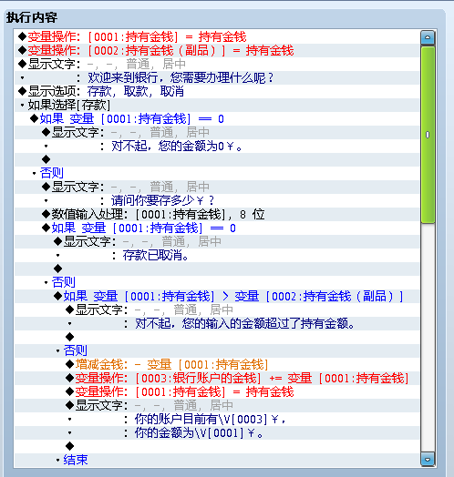Click the scrollbar up arrow button
Viewport: 454px width, 477px height.
pos(428,37)
